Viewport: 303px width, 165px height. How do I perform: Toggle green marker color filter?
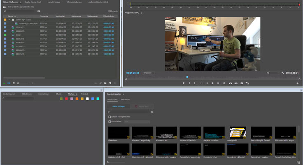tap(61, 99)
